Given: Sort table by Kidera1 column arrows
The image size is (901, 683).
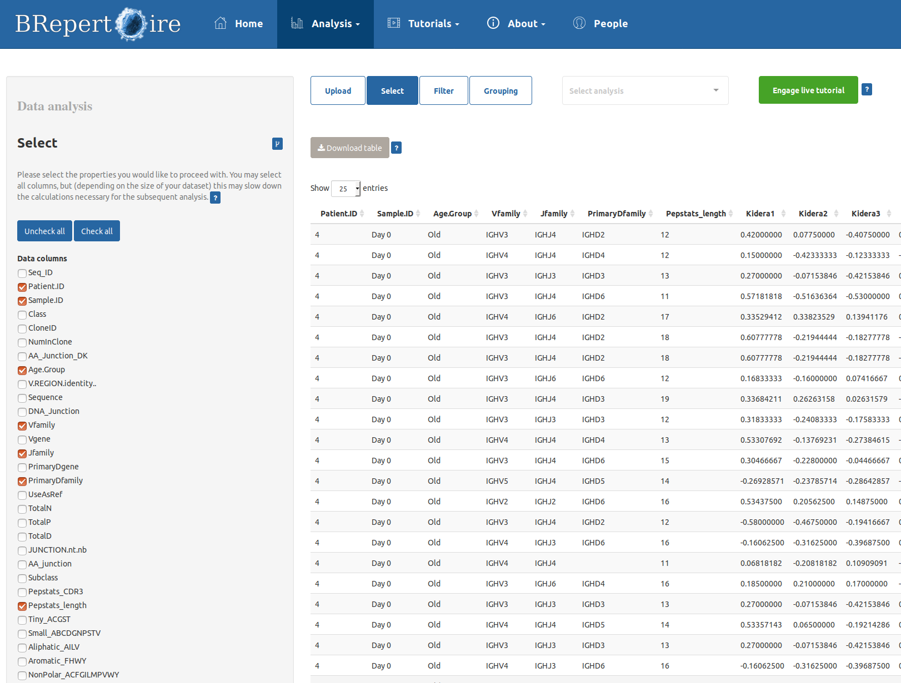Looking at the screenshot, I should click(783, 214).
